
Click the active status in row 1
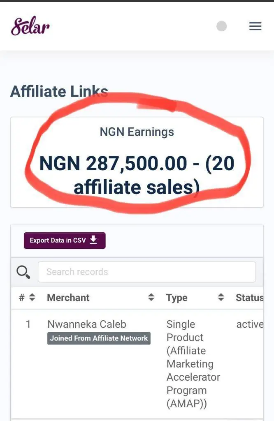click(x=250, y=324)
